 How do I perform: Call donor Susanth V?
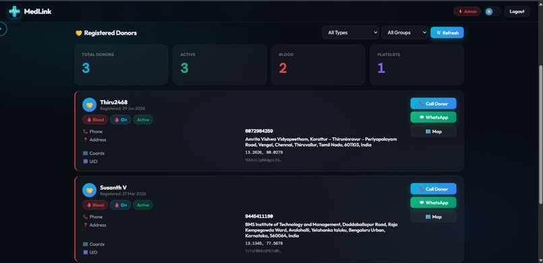tap(433, 189)
